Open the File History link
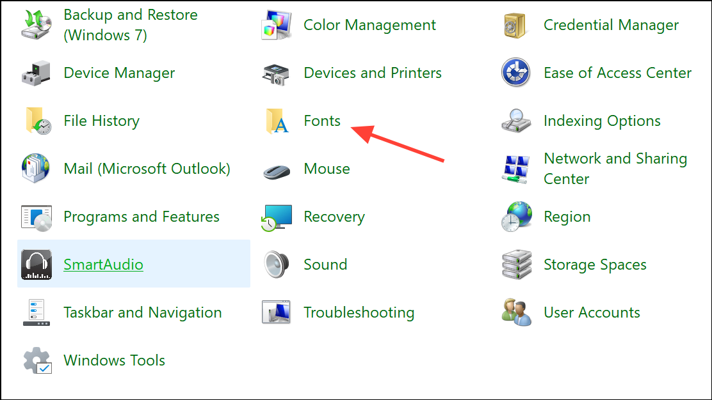 point(101,121)
